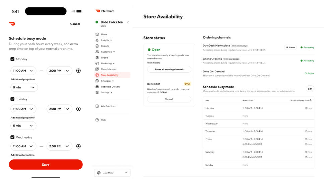Expand the Insights submenu chevron
Viewport: 329px width, 185px height.
coord(111,40)
